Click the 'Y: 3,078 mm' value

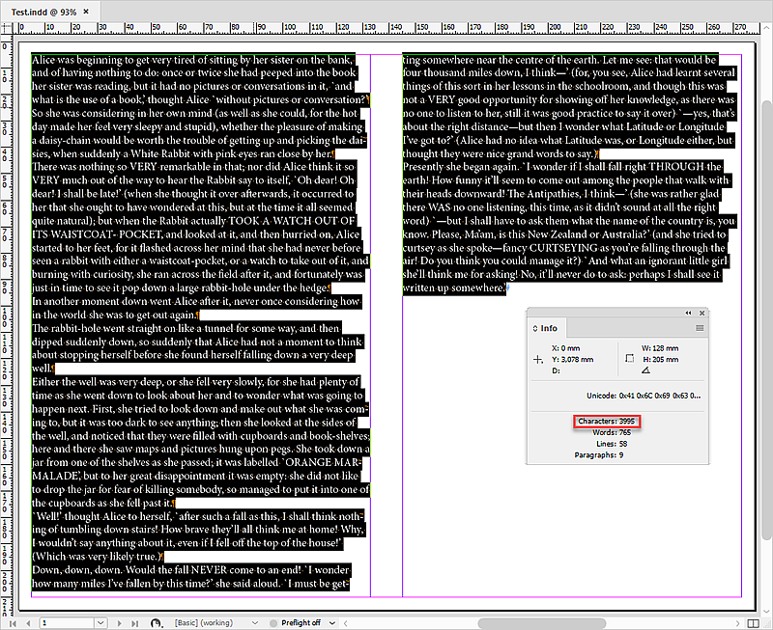click(x=572, y=360)
